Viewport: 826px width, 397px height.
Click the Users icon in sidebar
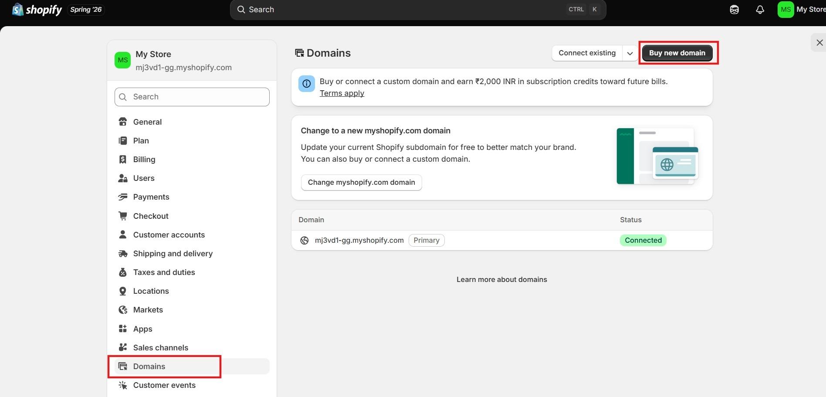[x=123, y=178]
